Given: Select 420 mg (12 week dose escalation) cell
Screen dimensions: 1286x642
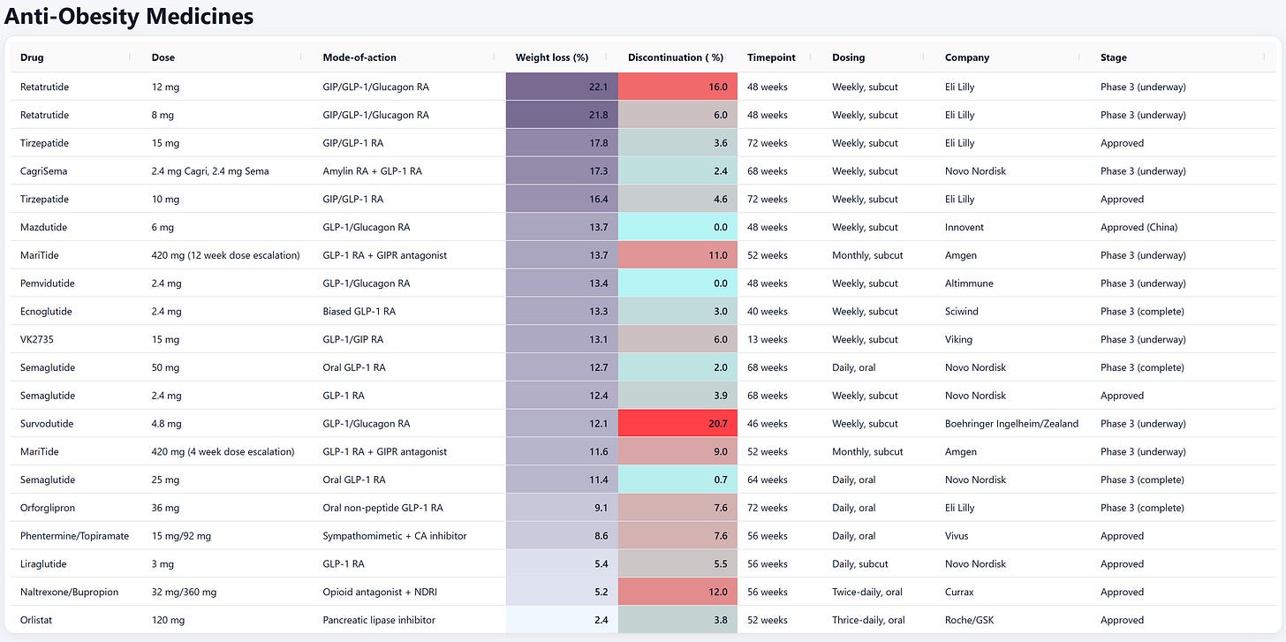Looking at the screenshot, I should (225, 255).
